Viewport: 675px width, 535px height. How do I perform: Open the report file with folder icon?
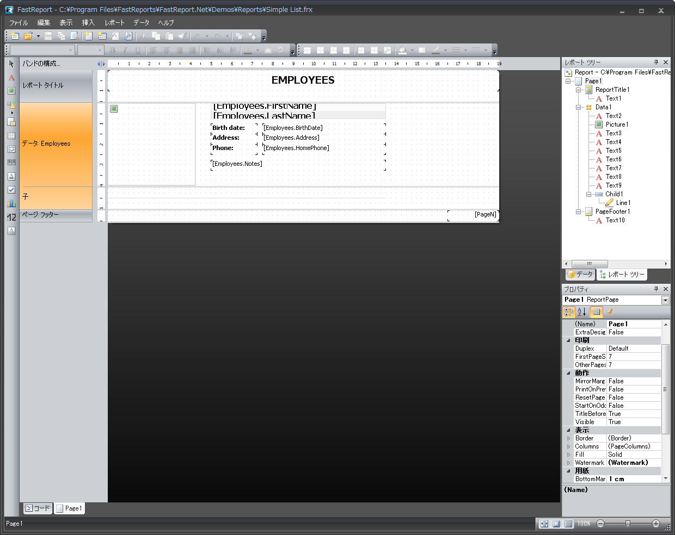pyautogui.click(x=28, y=36)
